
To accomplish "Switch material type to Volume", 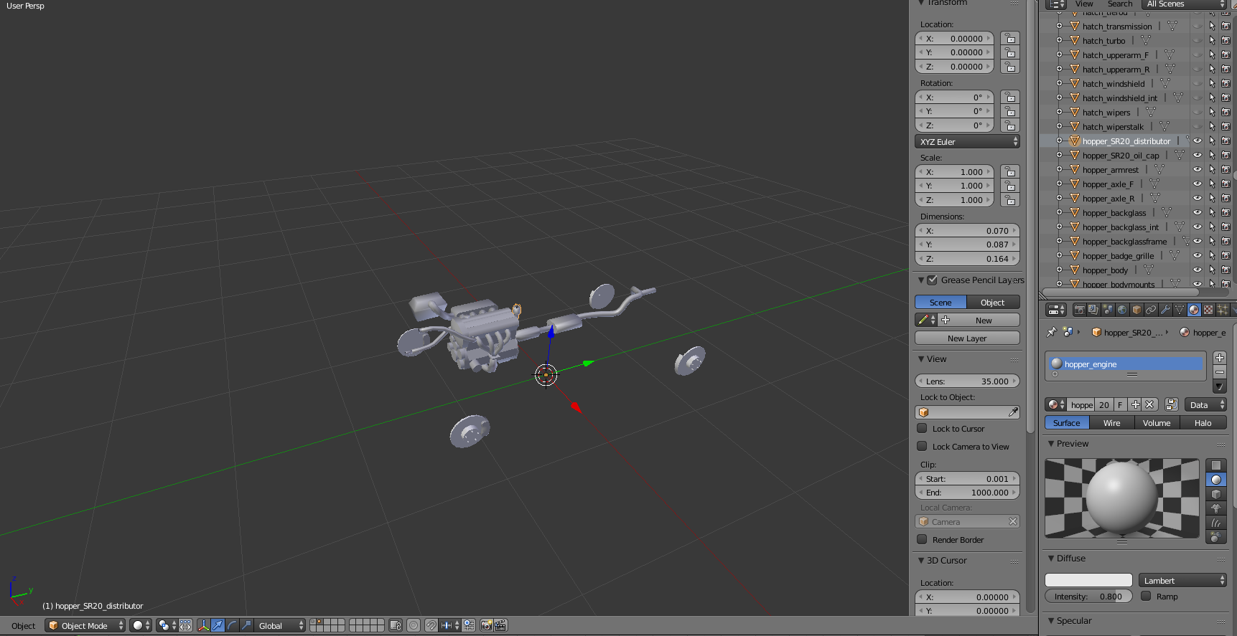I will click(x=1157, y=423).
